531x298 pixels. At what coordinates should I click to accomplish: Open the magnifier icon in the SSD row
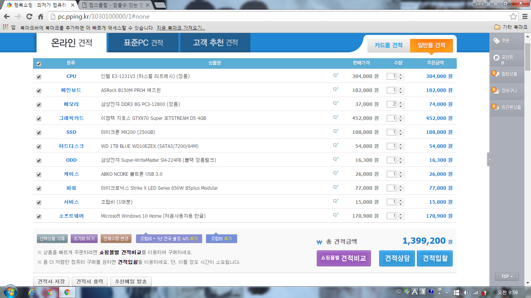click(x=336, y=132)
